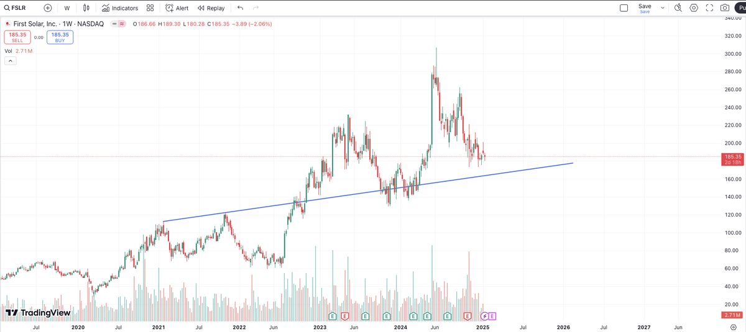746x332 pixels.
Task: Click the red earnings marker in late 2024
Action: click(467, 316)
